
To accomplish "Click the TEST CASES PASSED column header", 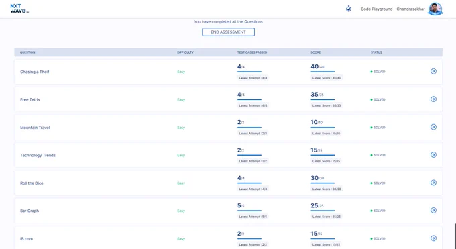I will point(252,52).
